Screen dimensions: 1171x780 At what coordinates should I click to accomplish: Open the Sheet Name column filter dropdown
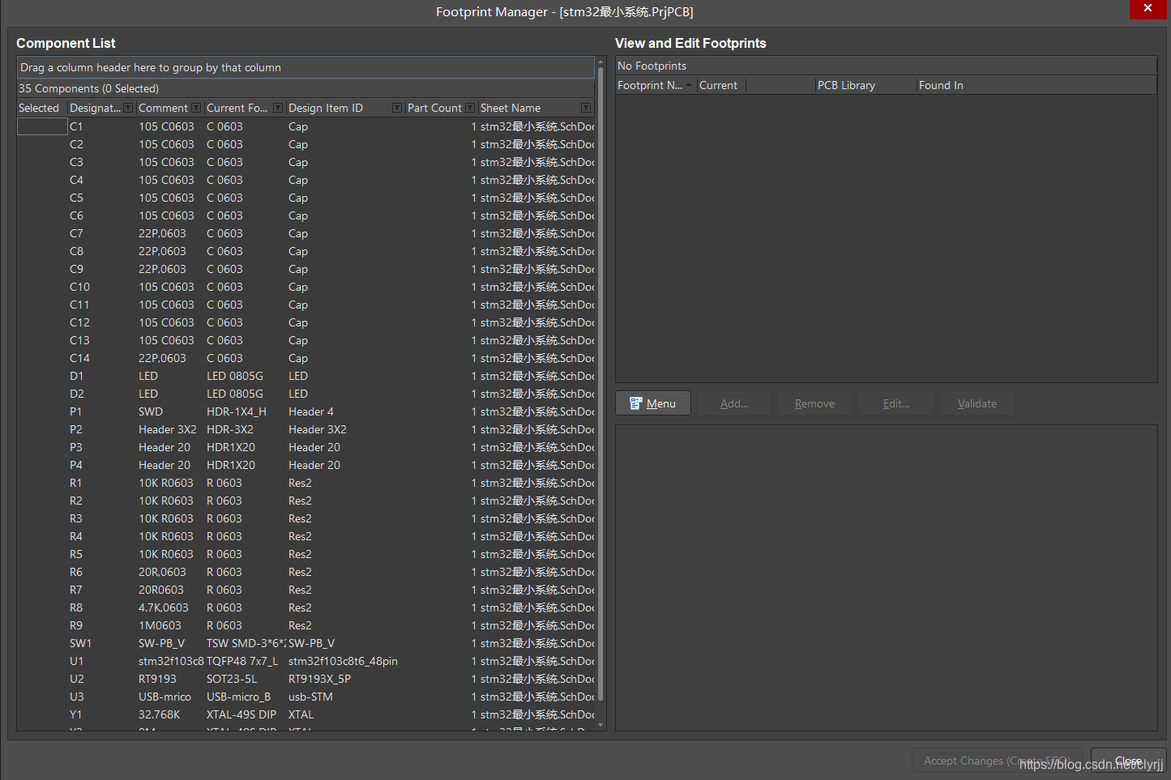(x=586, y=108)
